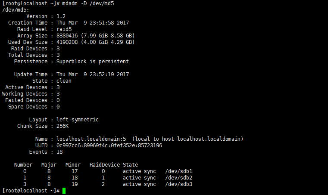Viewport: 328px width, 195px height.
Task: Click the Minor value 19
Action: coord(75,184)
